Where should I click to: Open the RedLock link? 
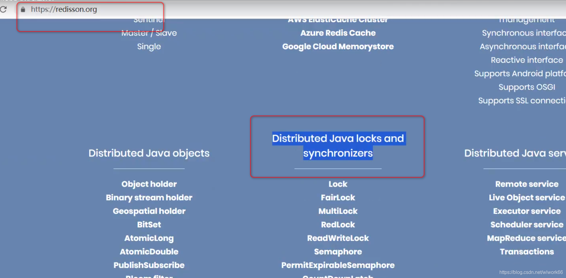pyautogui.click(x=338, y=225)
